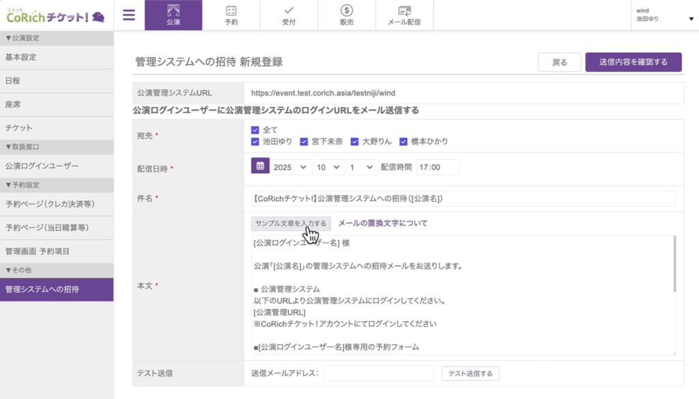Screen dimensions: 699x399
Task: Open the 予約 calendar icon tab
Action: point(231,15)
